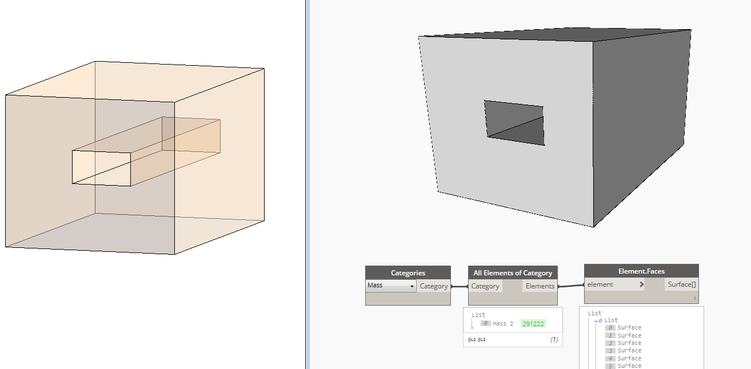This screenshot has width=751, height=369.
Task: Click the {1} item count label
Action: 554,340
